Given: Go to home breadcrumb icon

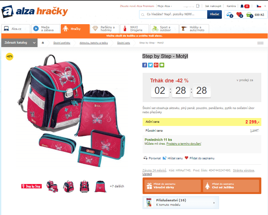Looking at the screenshot, I should coord(43,43).
